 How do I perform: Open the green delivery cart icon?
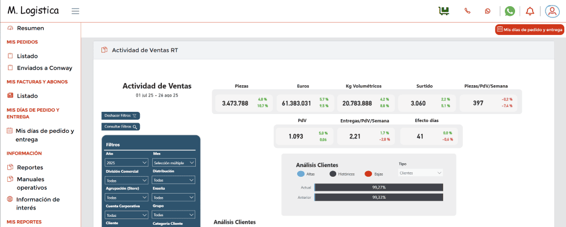[x=444, y=11]
